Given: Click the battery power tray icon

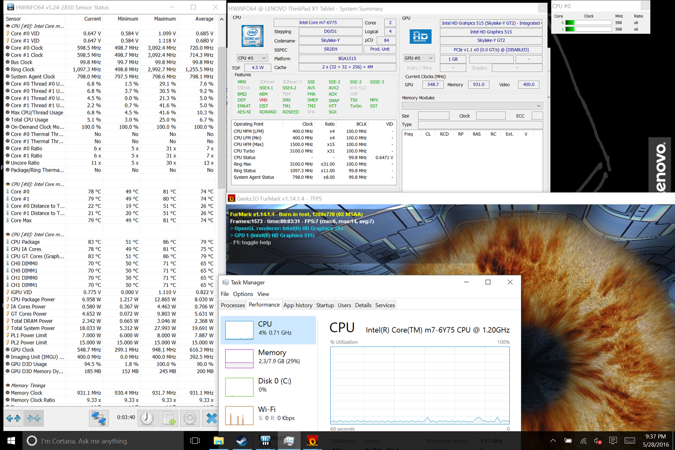Looking at the screenshot, I should [568, 441].
